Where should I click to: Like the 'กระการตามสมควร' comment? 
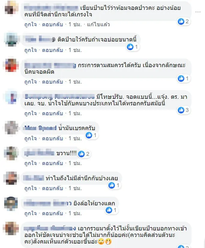pyautogui.click(x=31, y=82)
